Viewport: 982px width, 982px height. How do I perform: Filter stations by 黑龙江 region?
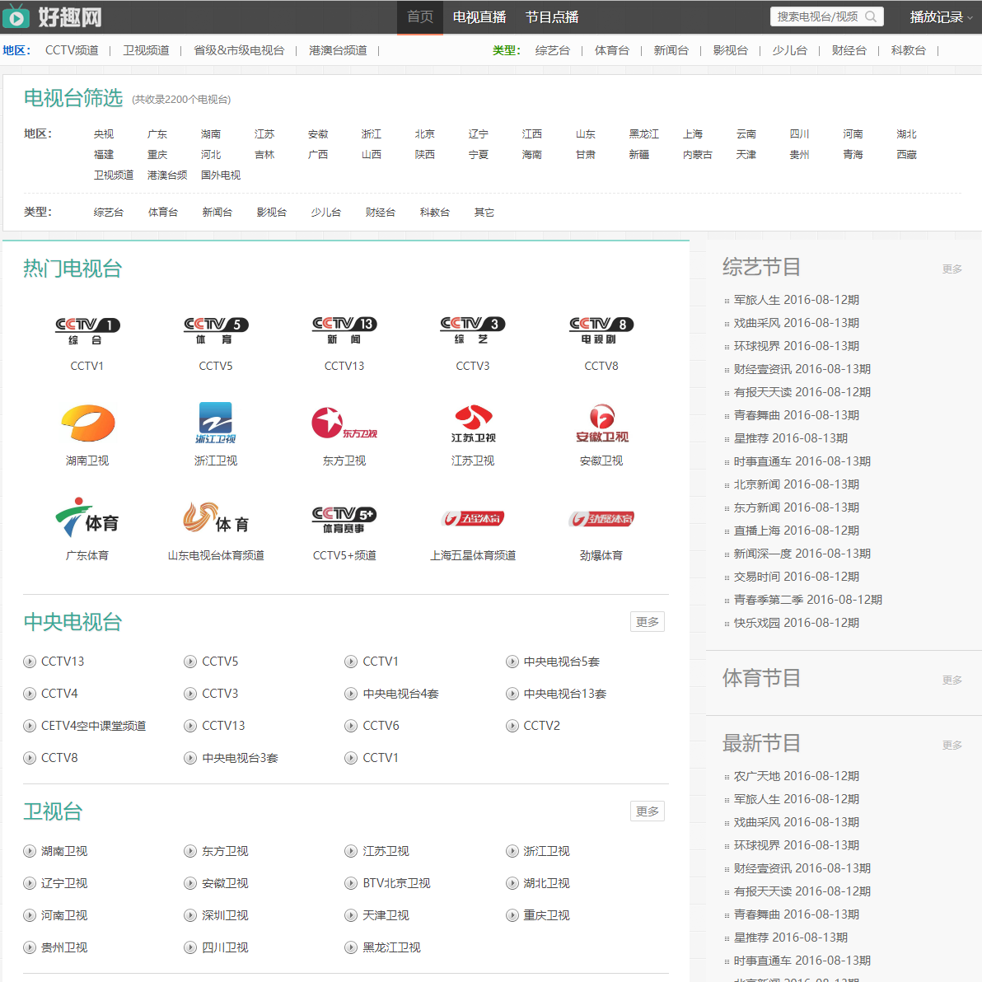tap(643, 134)
